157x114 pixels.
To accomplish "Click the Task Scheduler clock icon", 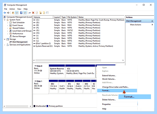I will point(11,22).
